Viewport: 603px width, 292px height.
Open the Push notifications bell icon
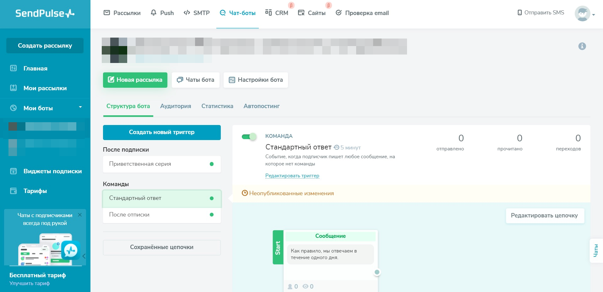[x=154, y=13]
